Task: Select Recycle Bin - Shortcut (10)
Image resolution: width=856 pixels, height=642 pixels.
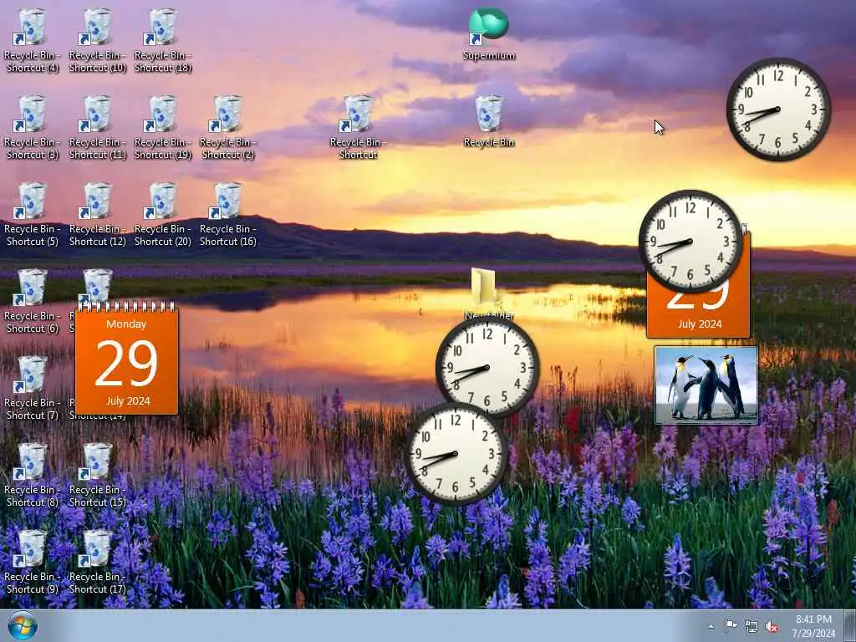Action: (x=97, y=40)
